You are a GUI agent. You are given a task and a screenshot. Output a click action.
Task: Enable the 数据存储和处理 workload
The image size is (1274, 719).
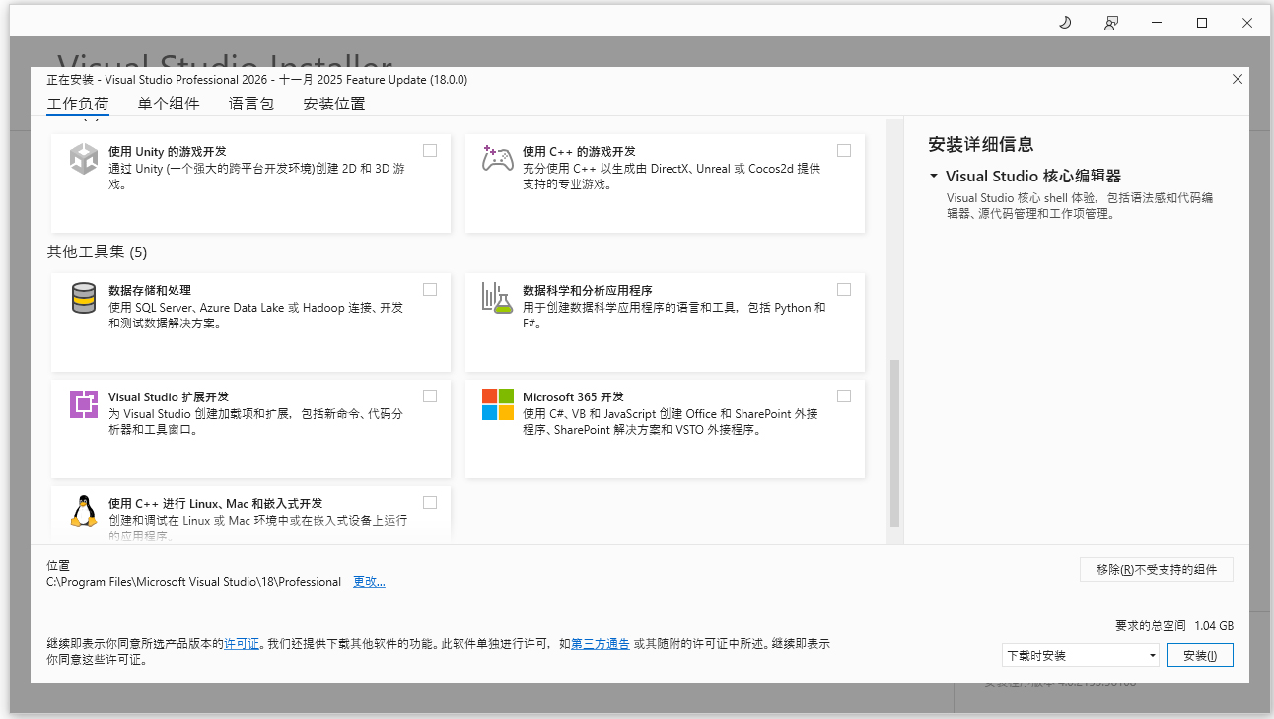[430, 290]
